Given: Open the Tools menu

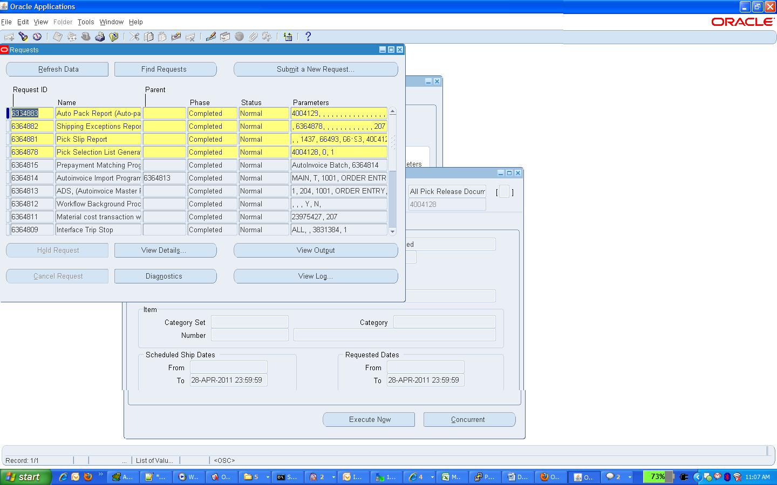Looking at the screenshot, I should point(86,22).
